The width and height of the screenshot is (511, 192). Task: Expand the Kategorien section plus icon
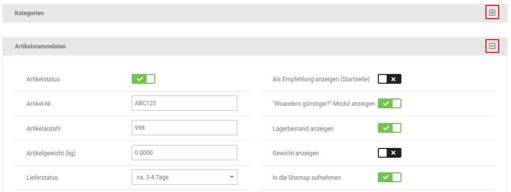pyautogui.click(x=492, y=13)
